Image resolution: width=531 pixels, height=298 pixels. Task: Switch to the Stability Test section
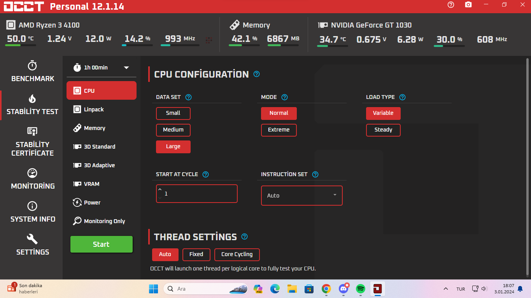(x=33, y=105)
